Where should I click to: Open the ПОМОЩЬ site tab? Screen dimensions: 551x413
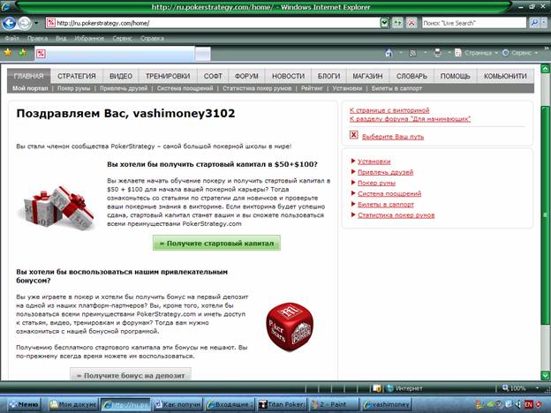pos(456,76)
